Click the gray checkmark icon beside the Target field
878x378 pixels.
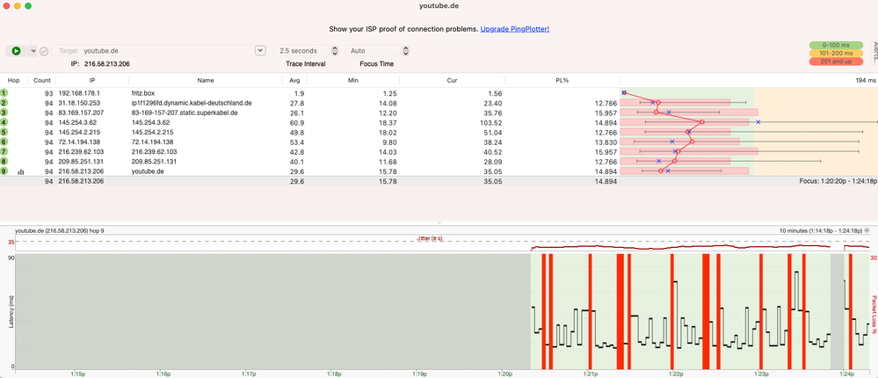[44, 51]
